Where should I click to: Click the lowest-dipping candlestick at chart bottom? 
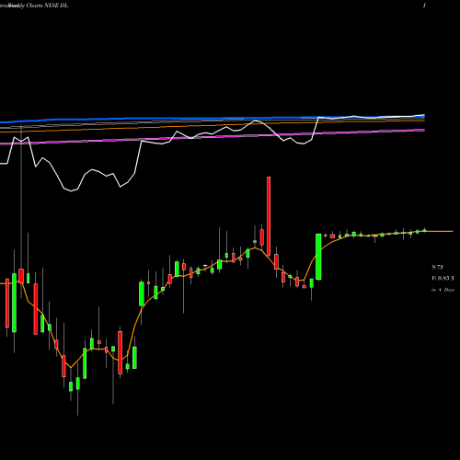[78, 388]
